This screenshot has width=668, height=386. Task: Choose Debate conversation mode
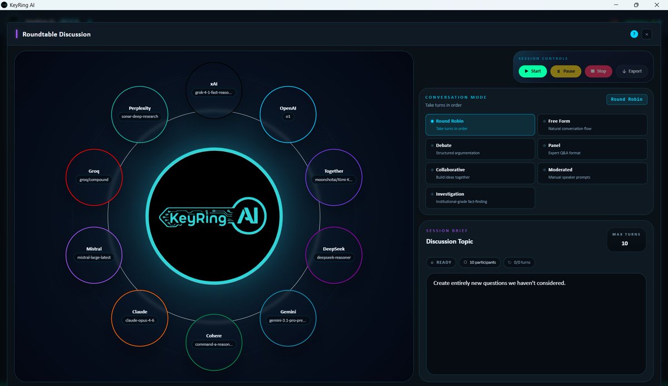tap(480, 149)
